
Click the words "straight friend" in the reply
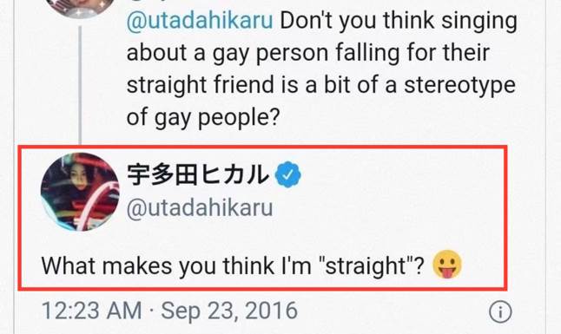pos(201,86)
